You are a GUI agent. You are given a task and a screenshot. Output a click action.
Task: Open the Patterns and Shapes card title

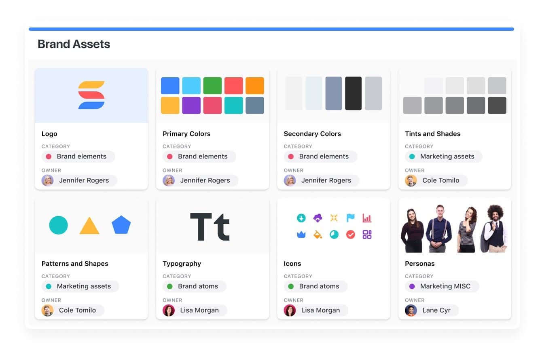click(75, 264)
